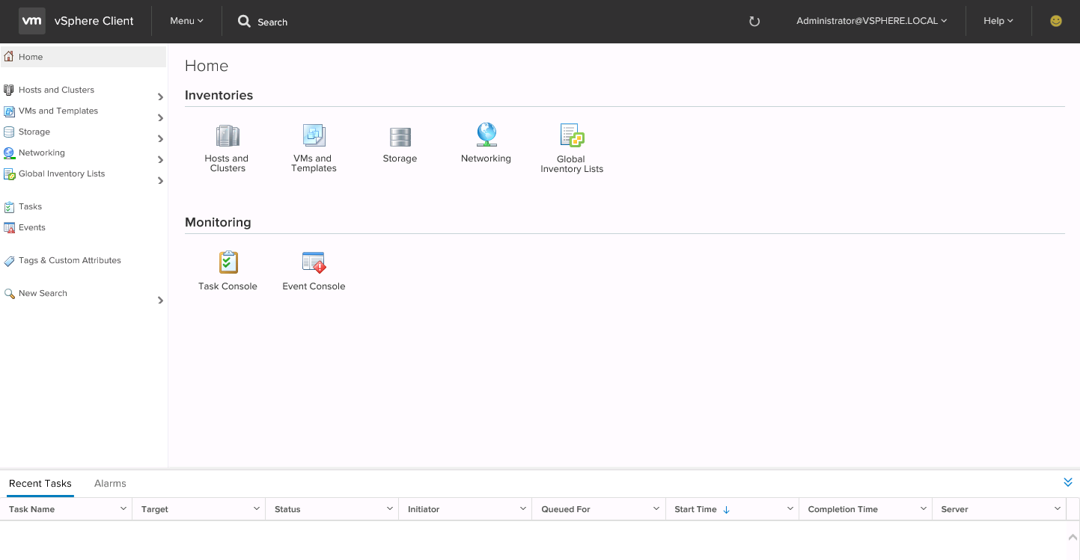Click the Networking sidebar label
The width and height of the screenshot is (1080, 560).
tap(42, 153)
